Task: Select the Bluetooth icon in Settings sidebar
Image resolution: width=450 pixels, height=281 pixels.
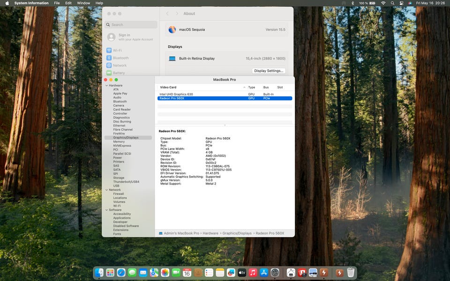Action: coord(109,58)
